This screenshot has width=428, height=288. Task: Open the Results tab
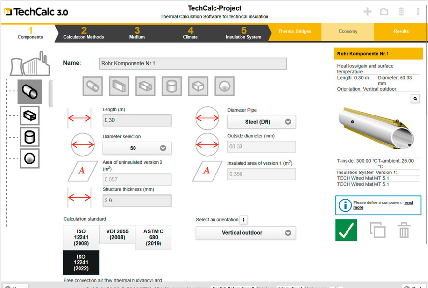coord(401,31)
